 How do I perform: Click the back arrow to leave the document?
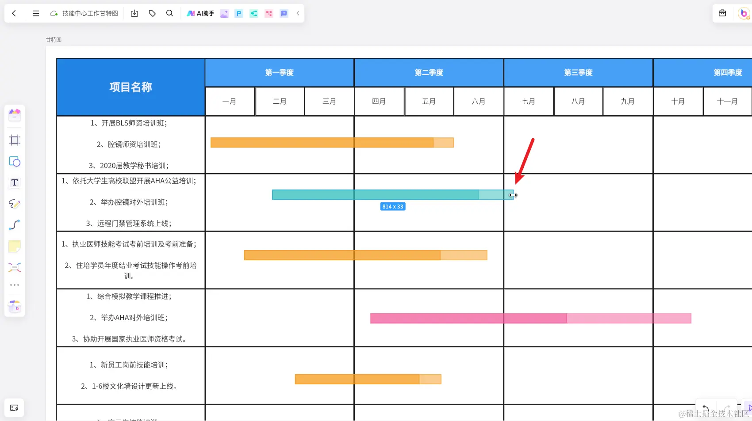pos(14,13)
